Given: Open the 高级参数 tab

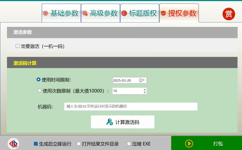Looking at the screenshot, I should (100, 13).
